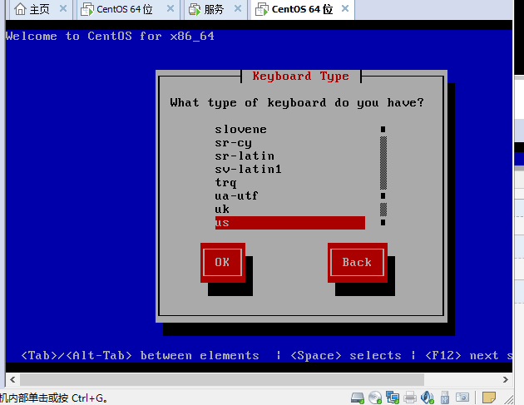
Task: Click the camera device status icon
Action: click(462, 398)
